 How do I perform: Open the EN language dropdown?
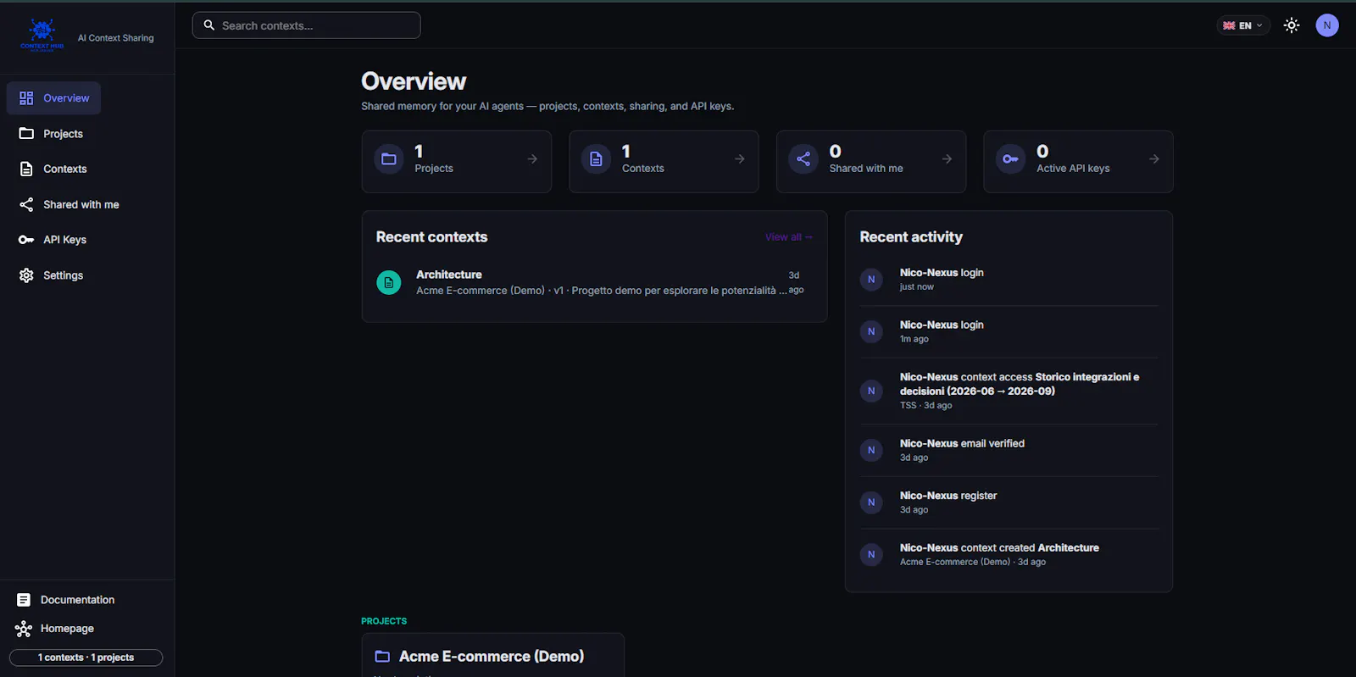pos(1242,25)
